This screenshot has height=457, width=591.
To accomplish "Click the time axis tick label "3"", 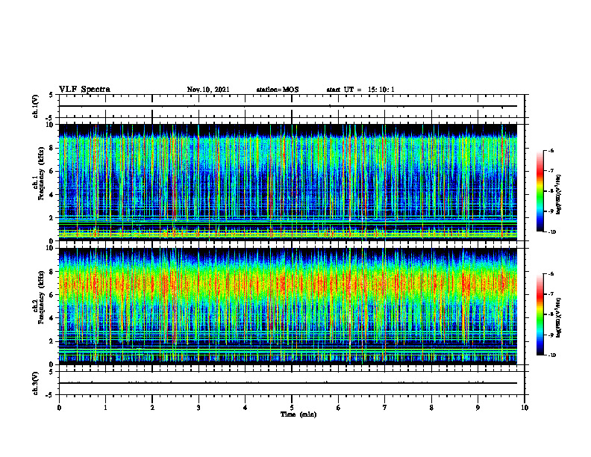I will coord(198,408).
